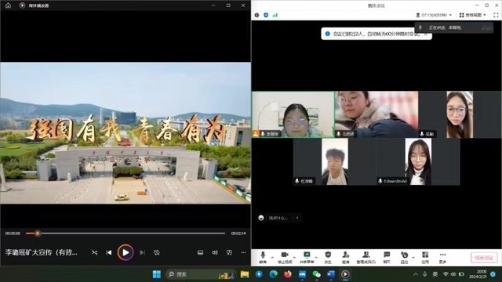The height and width of the screenshot is (282, 502).
Task: Expand microphone options arrow next to mute
Action: point(272,257)
